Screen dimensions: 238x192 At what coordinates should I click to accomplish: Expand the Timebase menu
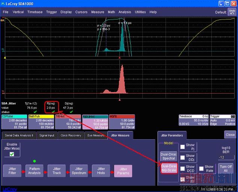click(x=35, y=12)
